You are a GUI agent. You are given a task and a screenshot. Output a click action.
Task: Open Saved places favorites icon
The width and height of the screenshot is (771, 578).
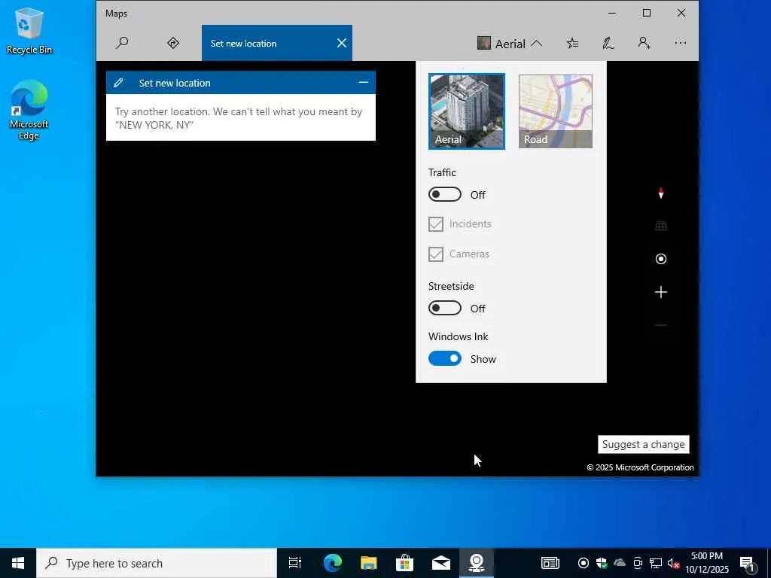pyautogui.click(x=572, y=43)
